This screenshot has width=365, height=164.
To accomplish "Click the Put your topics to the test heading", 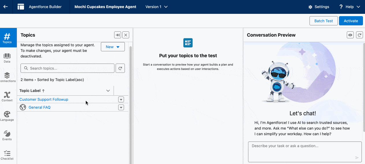I will (x=188, y=56).
